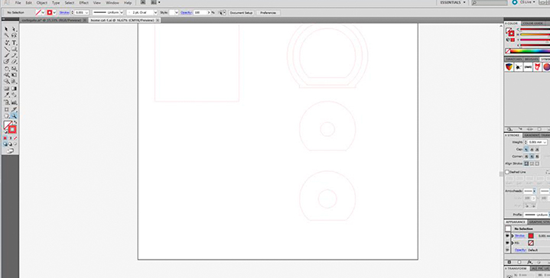The height and width of the screenshot is (278, 550).
Task: Click the CS Live button
Action: click(524, 2)
